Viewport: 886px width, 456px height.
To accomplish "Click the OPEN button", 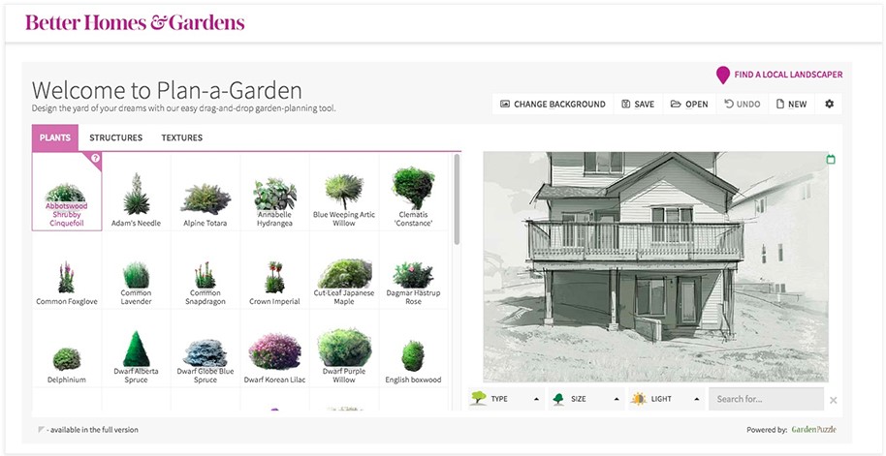I will (689, 105).
